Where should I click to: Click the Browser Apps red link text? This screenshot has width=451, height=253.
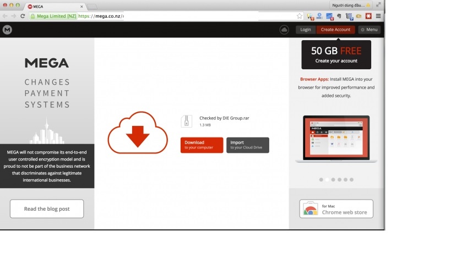coord(314,79)
